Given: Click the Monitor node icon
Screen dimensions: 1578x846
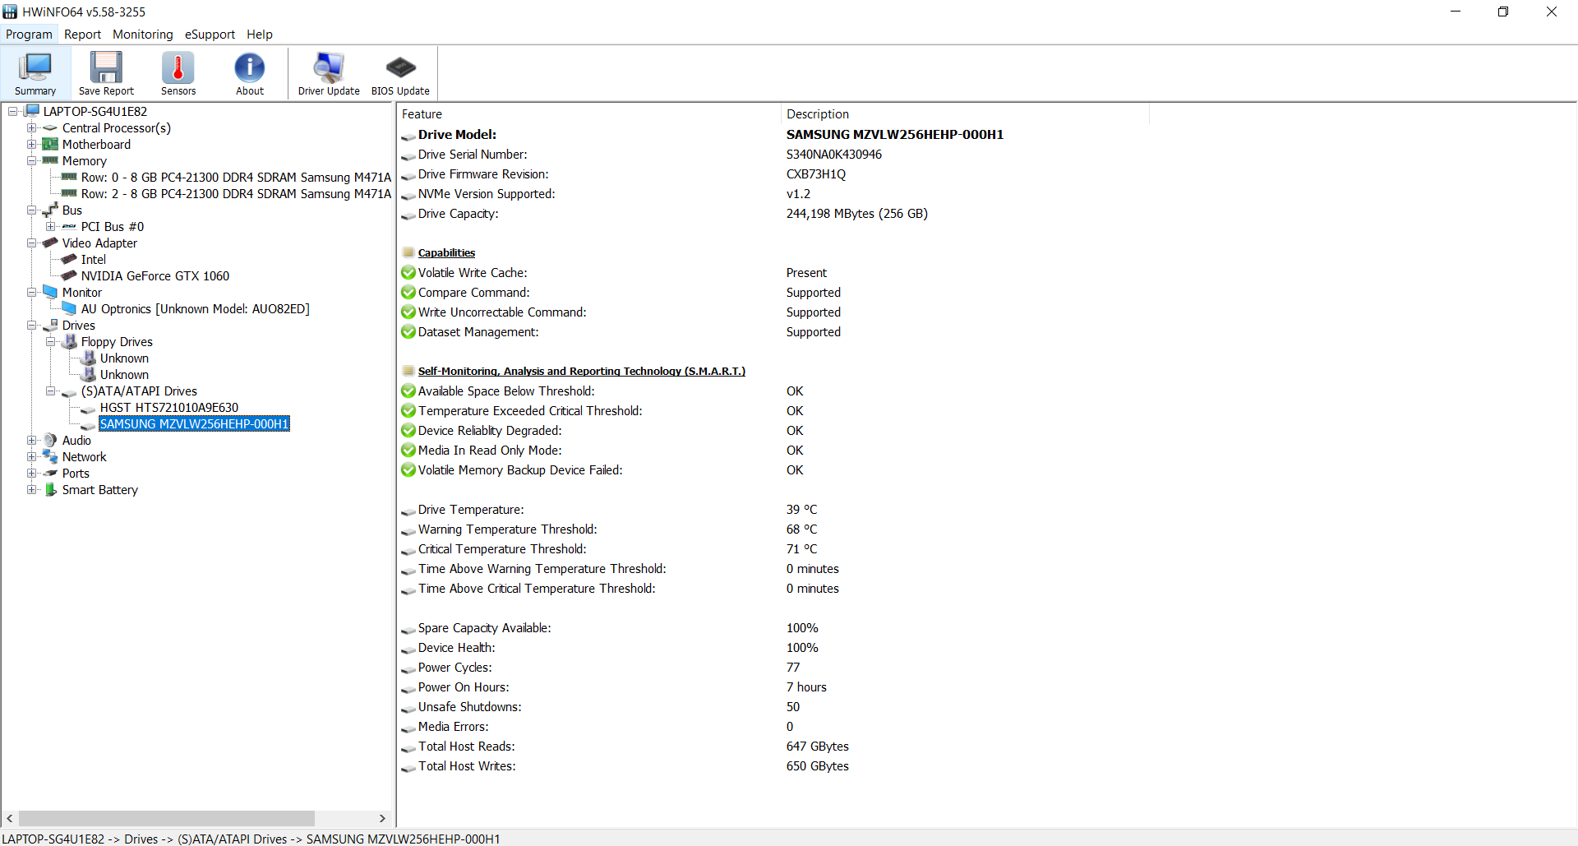Looking at the screenshot, I should [50, 292].
